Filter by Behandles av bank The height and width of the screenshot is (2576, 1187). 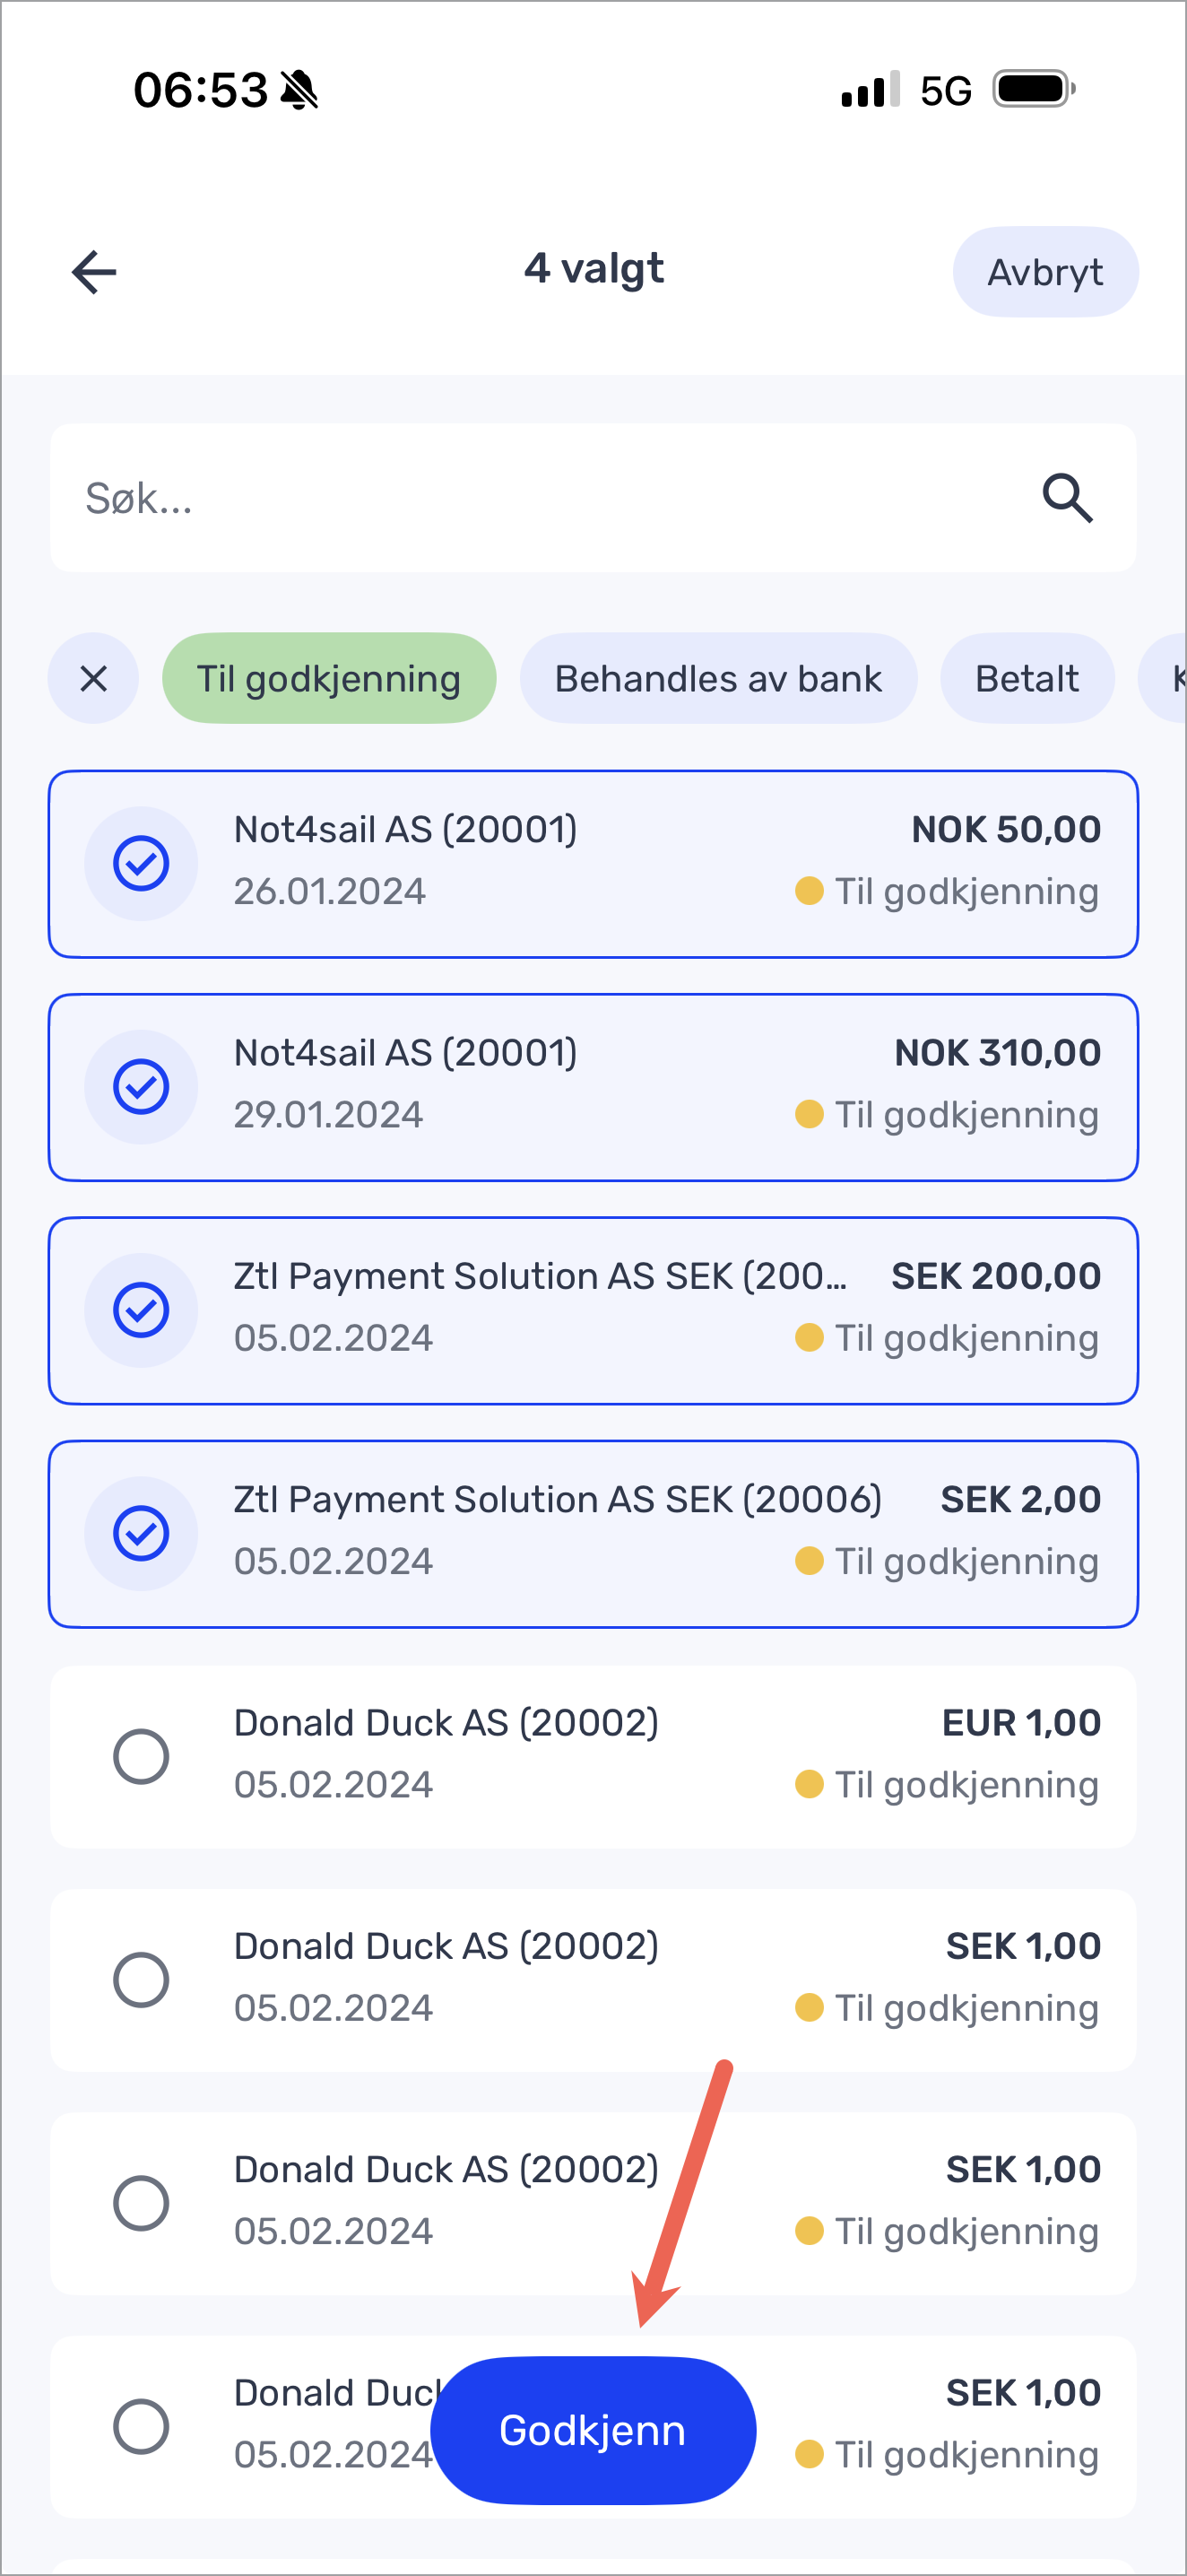(717, 679)
